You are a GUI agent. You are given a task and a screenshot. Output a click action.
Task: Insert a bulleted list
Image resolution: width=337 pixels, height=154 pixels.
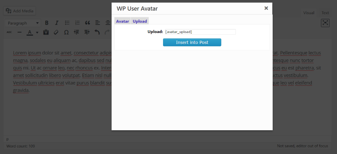[67, 23]
